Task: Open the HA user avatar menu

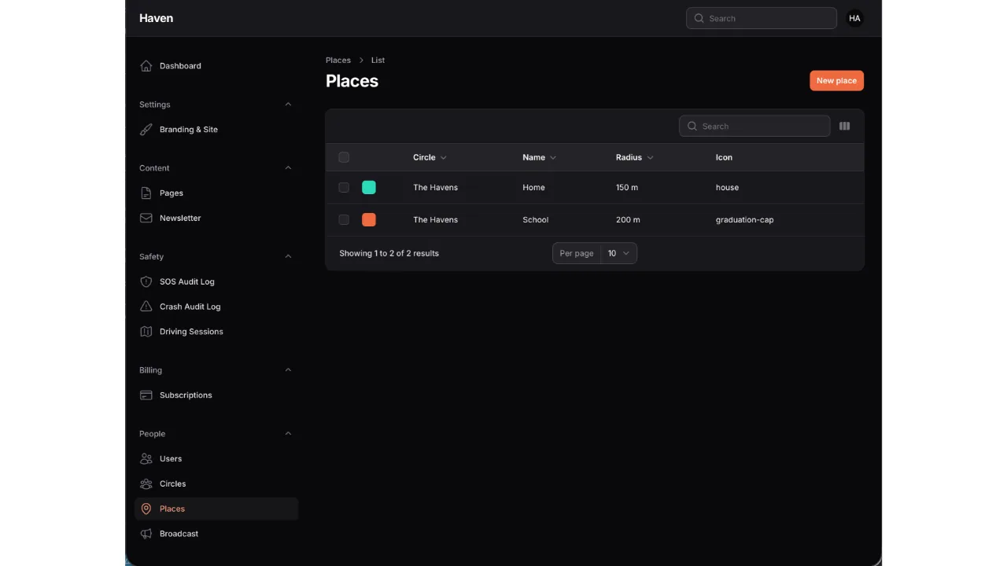Action: point(854,18)
